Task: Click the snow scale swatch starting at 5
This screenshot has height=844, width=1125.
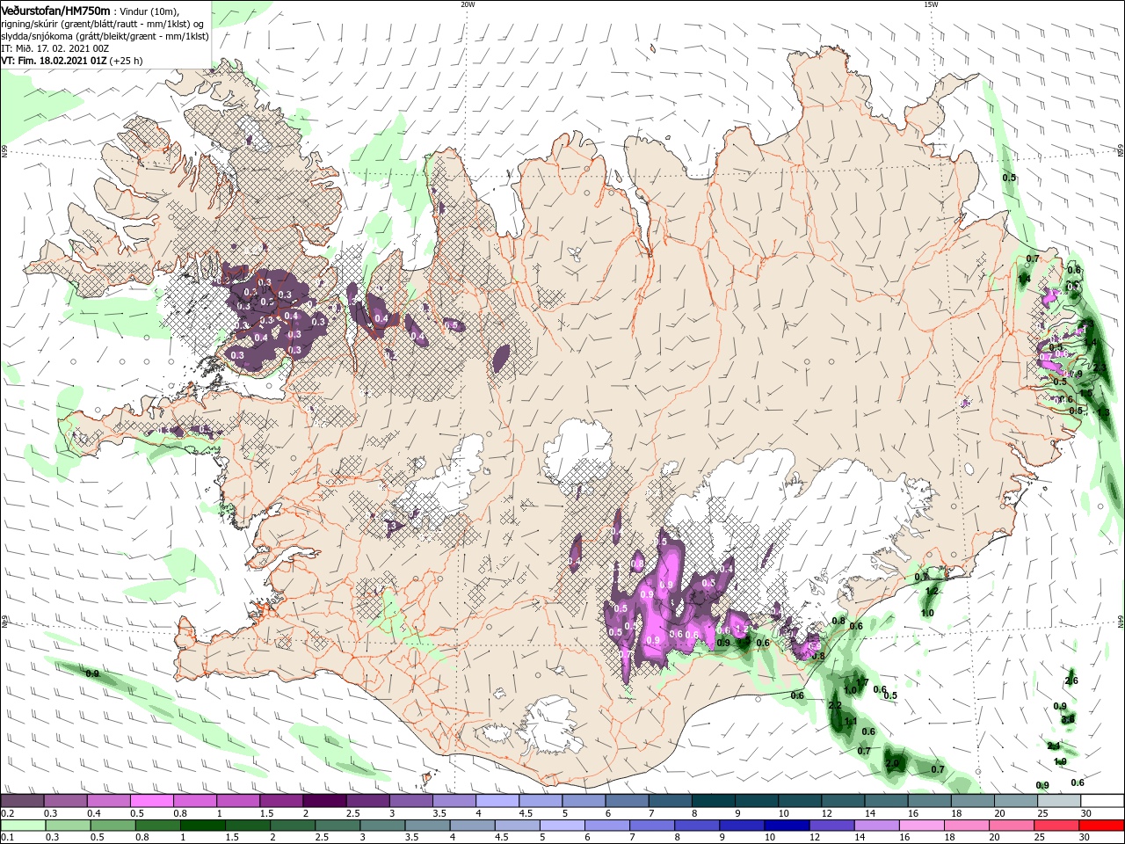Action: (583, 801)
